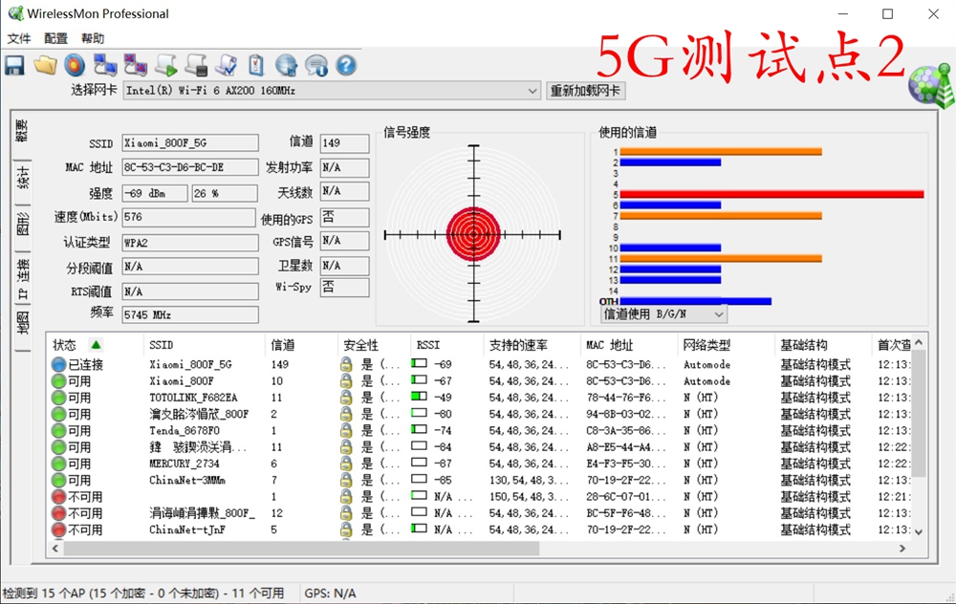The image size is (956, 604).
Task: Toggle the lock icon for MERCURY_2734
Action: pyautogui.click(x=345, y=463)
